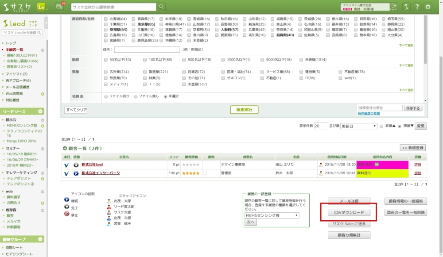Open the 更新日 sort order dropdown

[x=358, y=126]
